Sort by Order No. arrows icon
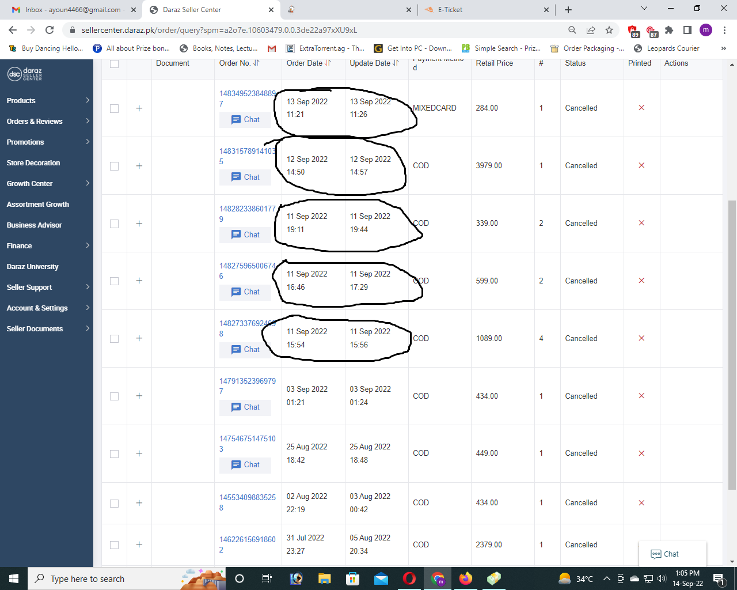 [256, 63]
